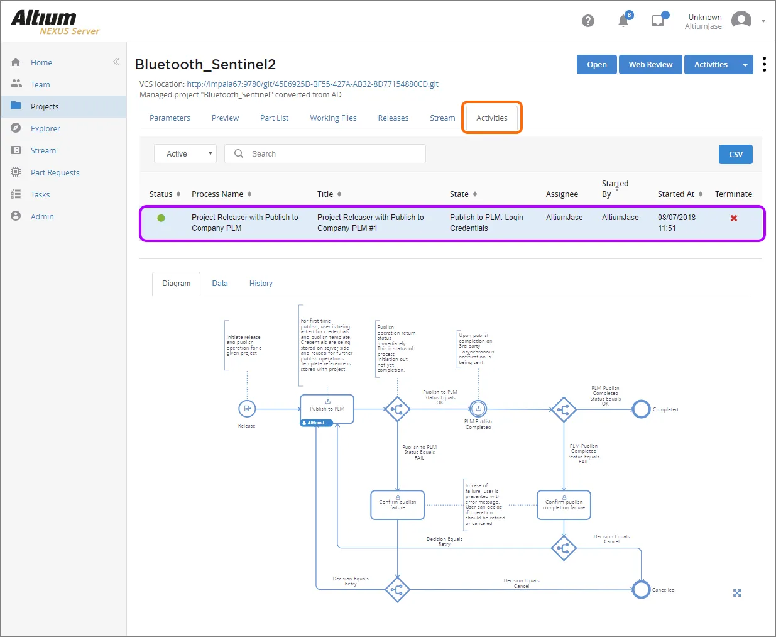Open Stream in sidebar

click(43, 150)
